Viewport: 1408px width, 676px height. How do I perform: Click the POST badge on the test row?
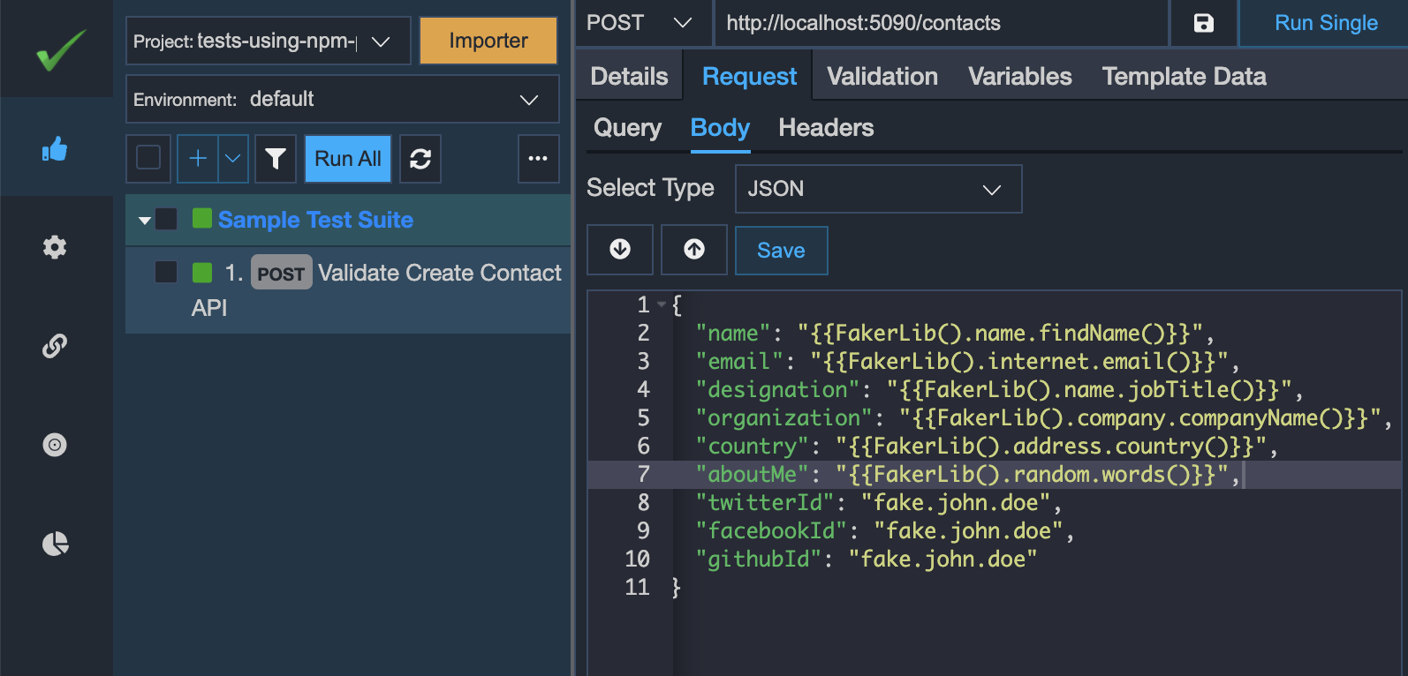click(281, 273)
